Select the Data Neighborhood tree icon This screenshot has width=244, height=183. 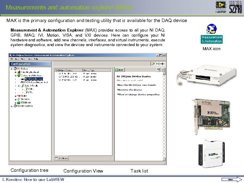19,72
